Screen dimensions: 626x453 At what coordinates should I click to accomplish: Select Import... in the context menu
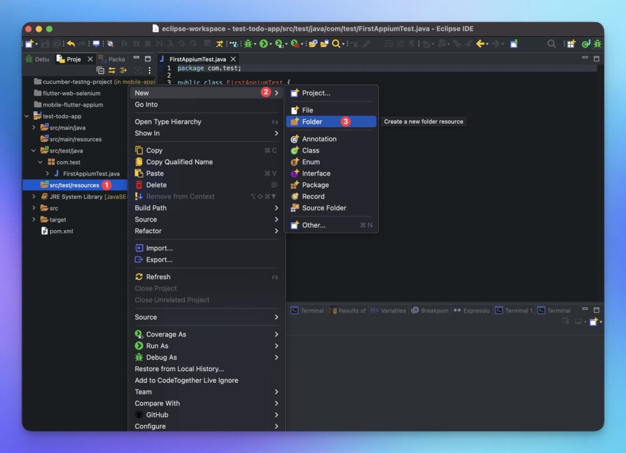point(206,248)
